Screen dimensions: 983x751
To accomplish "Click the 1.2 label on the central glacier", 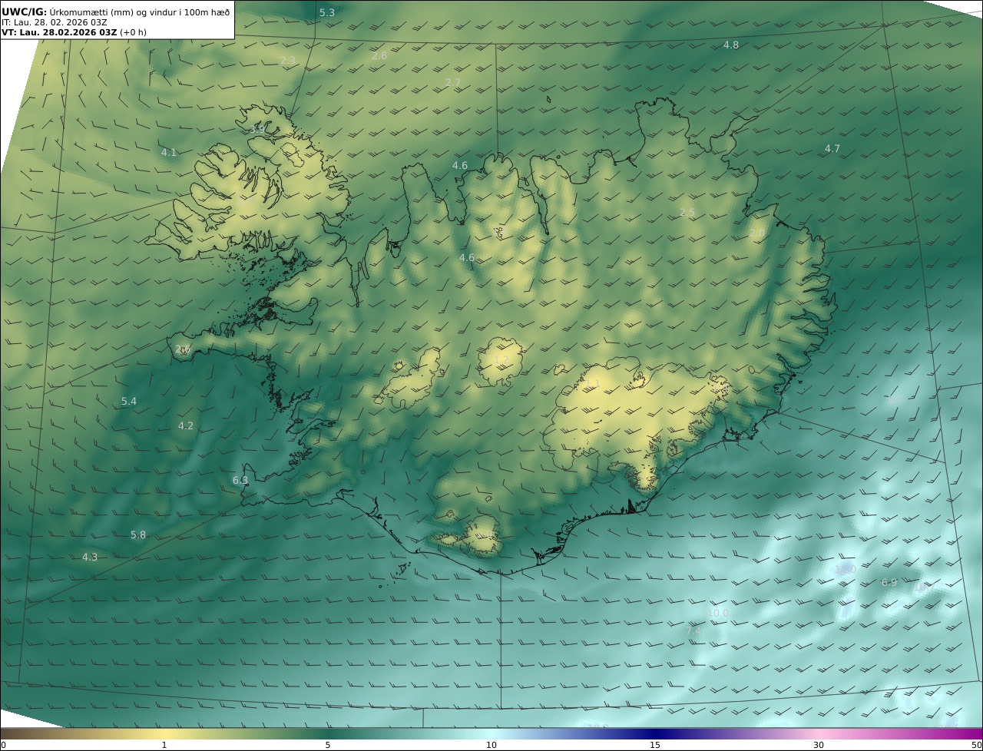I will pyautogui.click(x=502, y=359).
